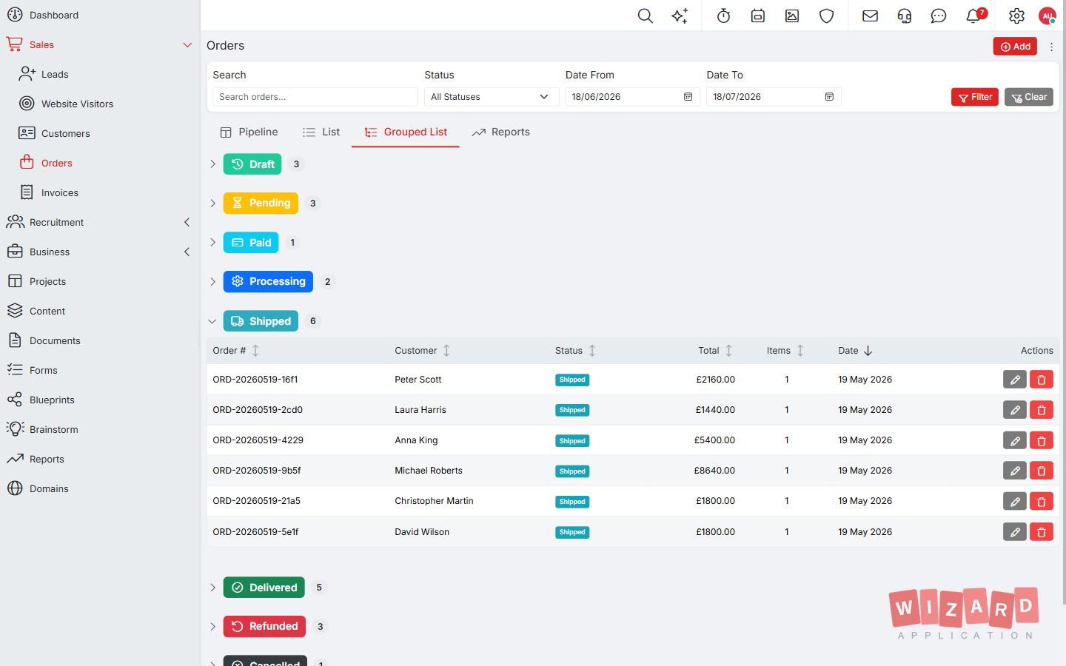Switch to the Reports tab
The width and height of the screenshot is (1066, 666).
[x=501, y=132]
